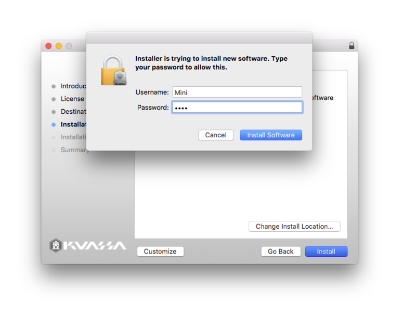Viewport: 416px width, 316px height.
Task: Confirm with the Install Software button
Action: pos(271,135)
